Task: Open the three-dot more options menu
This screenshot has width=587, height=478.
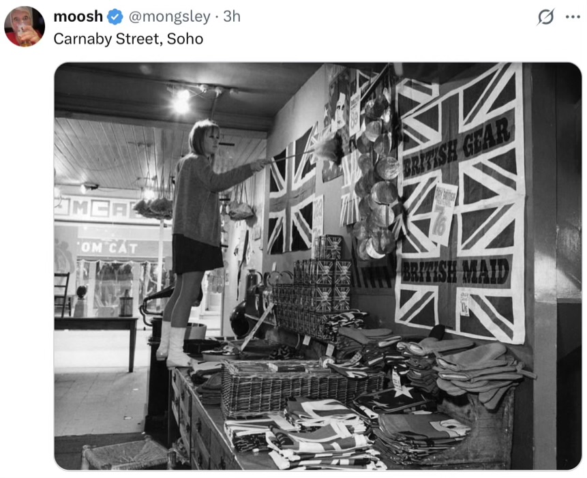Action: (573, 17)
